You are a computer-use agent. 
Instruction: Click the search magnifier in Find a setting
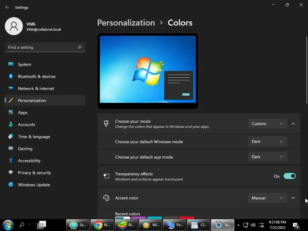pos(79,47)
